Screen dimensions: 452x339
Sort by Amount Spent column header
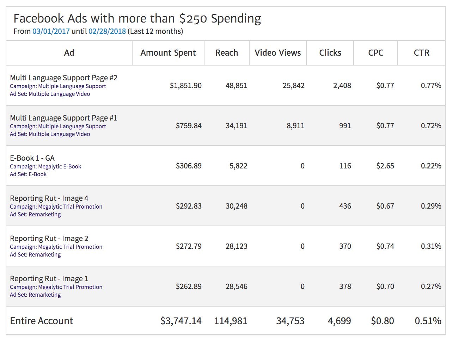pyautogui.click(x=168, y=53)
